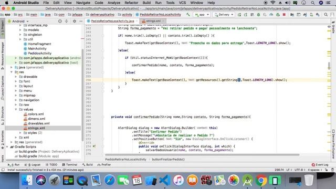
Task: Click the Run app toolbar icon
Action: [x=239, y=15]
